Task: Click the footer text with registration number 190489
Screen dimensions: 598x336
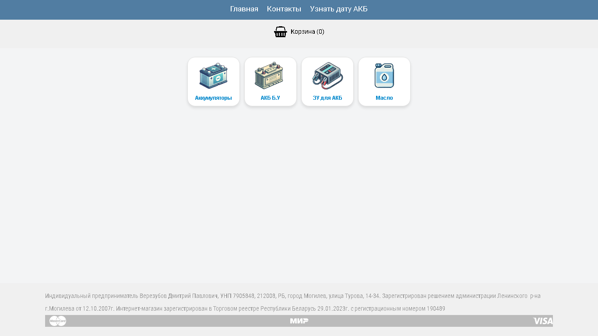Action: click(245, 309)
